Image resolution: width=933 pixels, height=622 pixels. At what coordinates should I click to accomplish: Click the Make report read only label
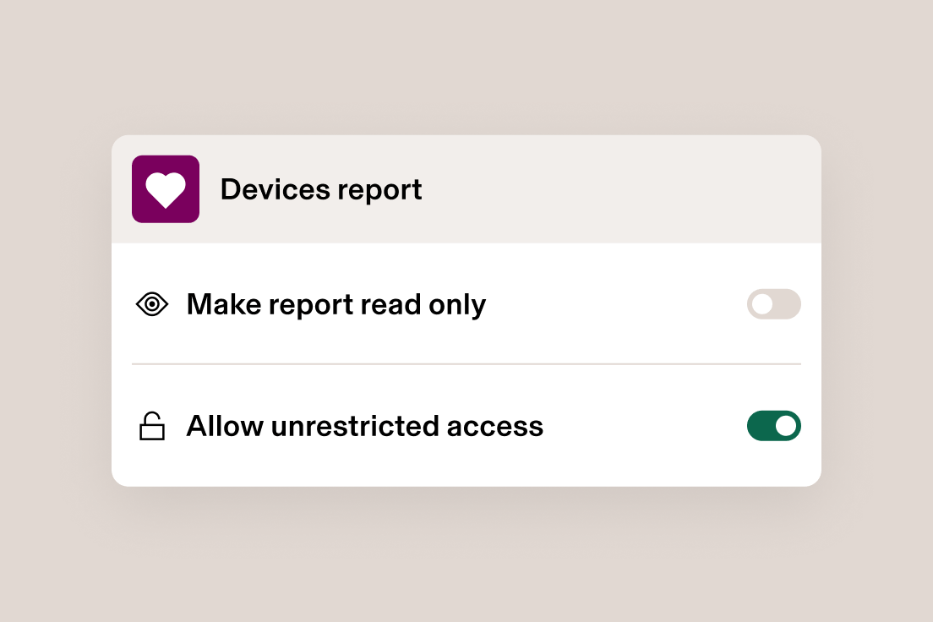336,304
